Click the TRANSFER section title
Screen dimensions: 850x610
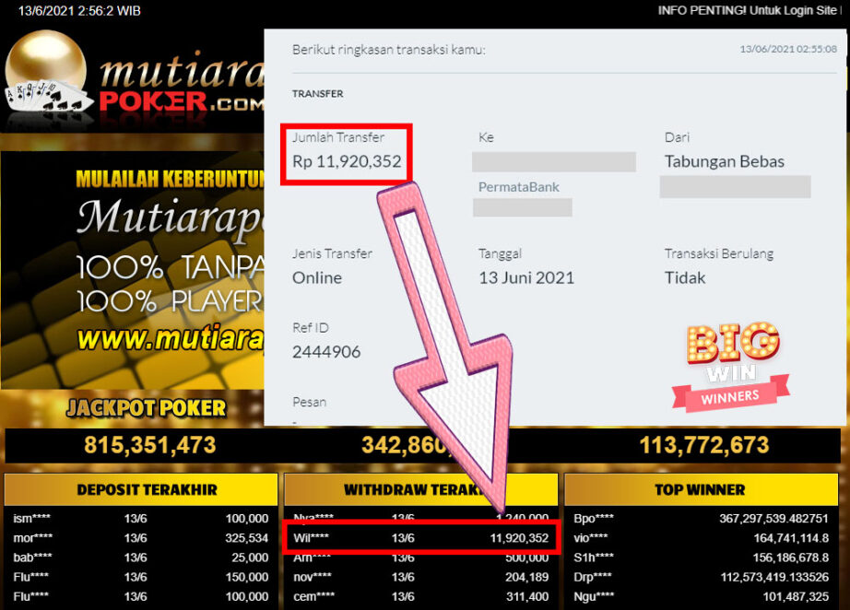tap(318, 94)
